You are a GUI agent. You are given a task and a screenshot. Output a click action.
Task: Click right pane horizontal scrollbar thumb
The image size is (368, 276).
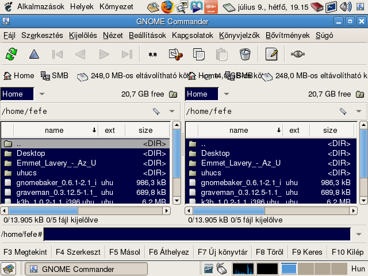[x=229, y=210]
